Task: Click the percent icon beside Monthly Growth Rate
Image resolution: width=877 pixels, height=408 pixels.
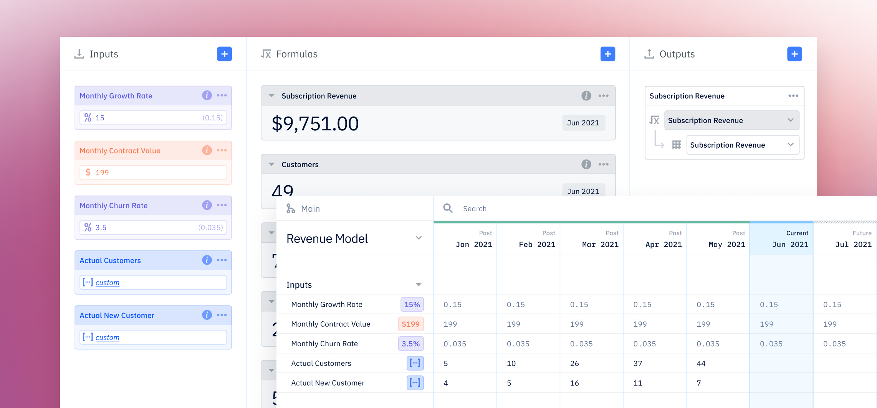Action: pos(88,117)
